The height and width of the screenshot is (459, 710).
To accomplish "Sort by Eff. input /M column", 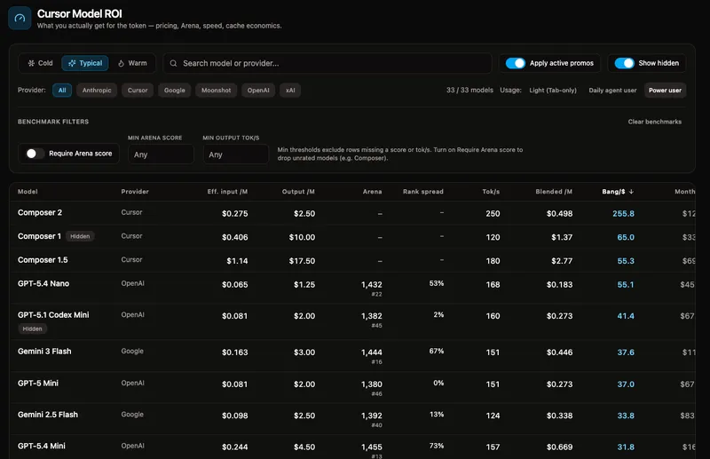I will tap(227, 192).
